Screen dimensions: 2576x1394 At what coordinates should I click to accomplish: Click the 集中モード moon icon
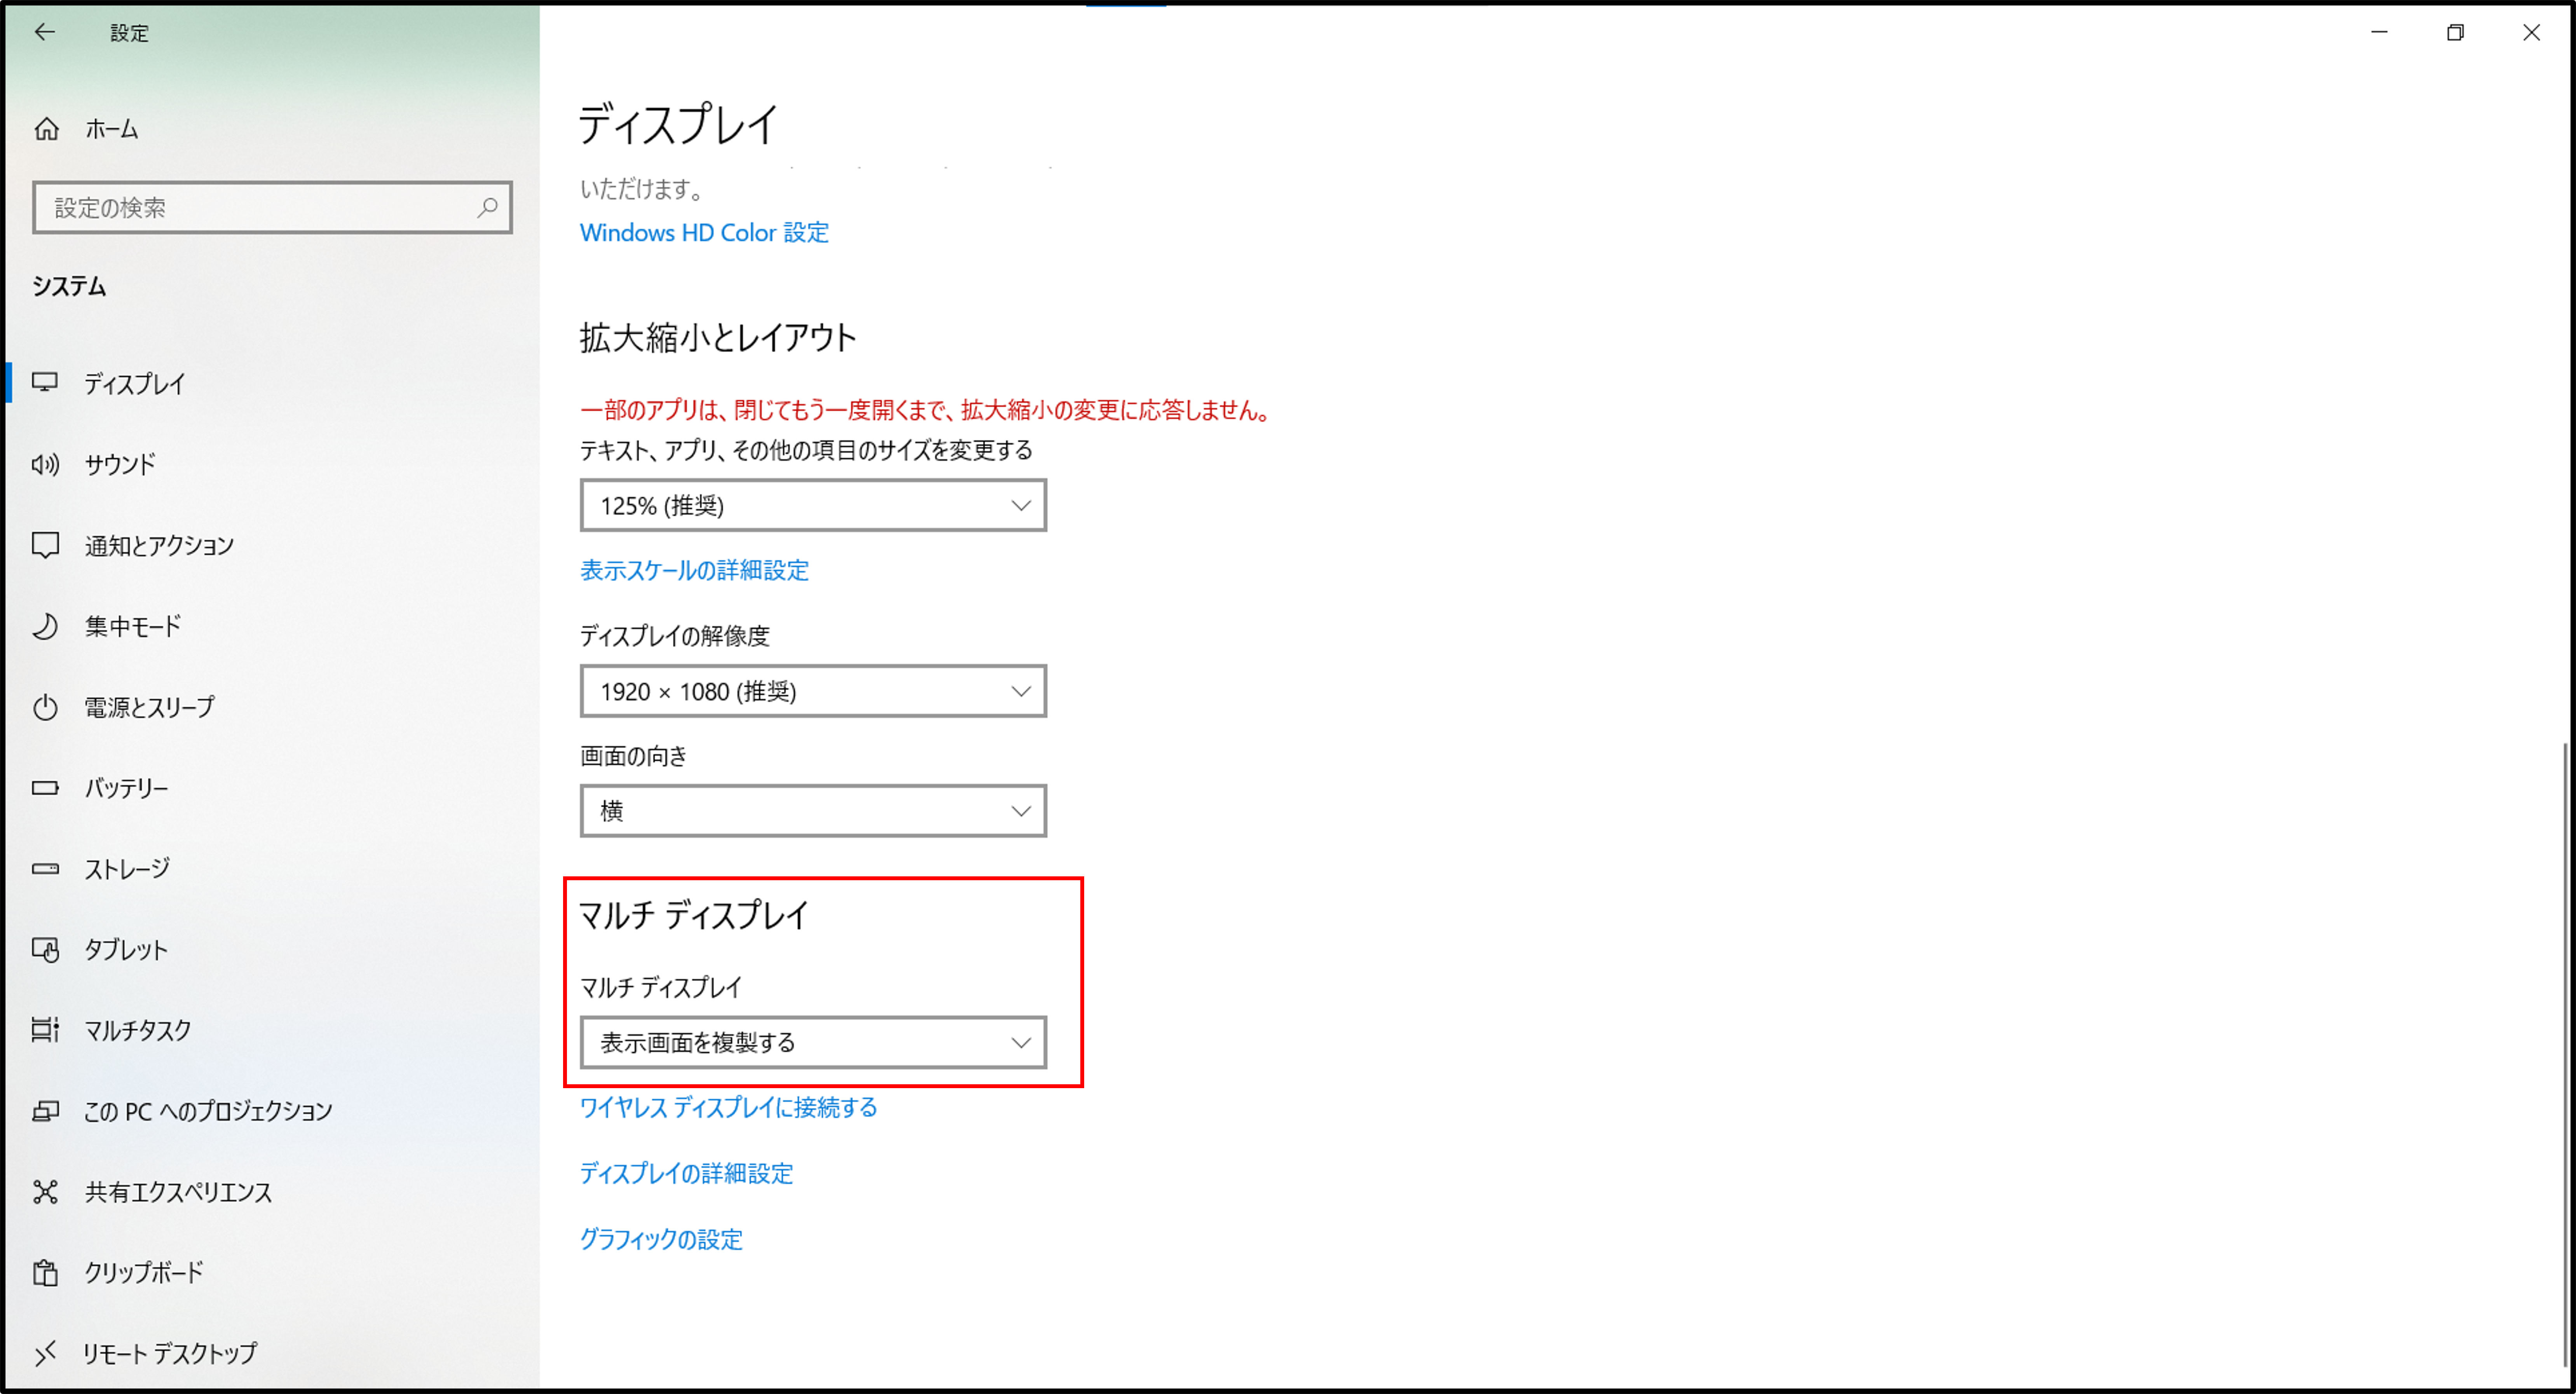(x=45, y=626)
